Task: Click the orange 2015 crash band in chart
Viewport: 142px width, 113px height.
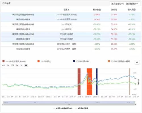Action: point(89,82)
